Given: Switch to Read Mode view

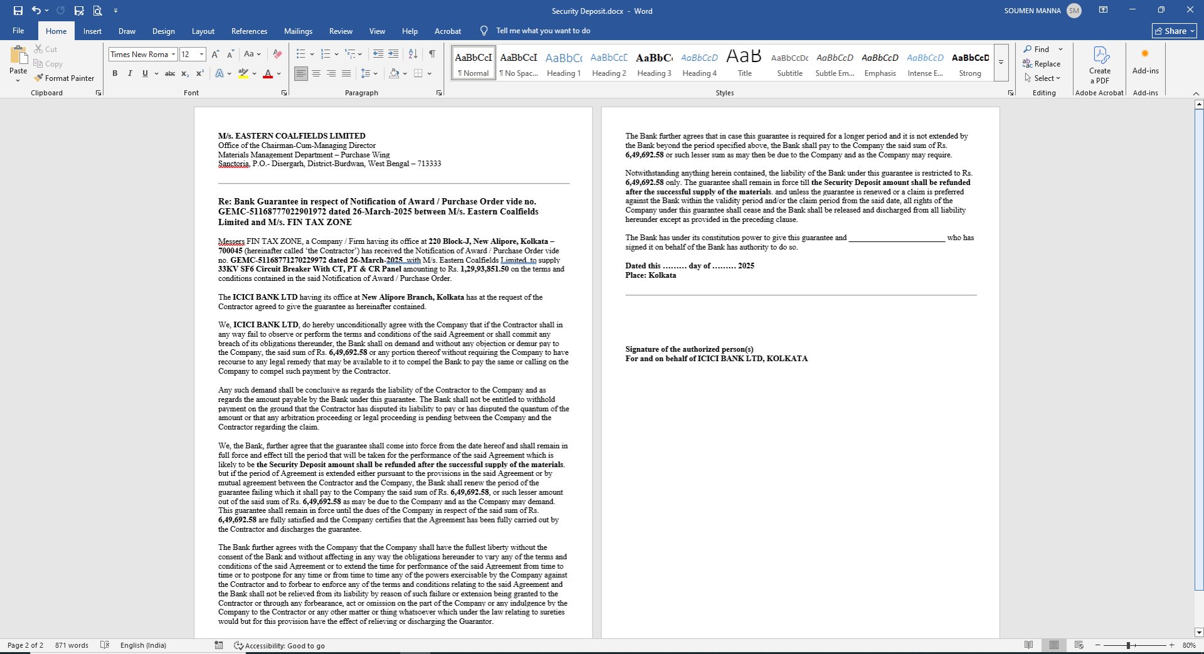Looking at the screenshot, I should click(x=1029, y=645).
